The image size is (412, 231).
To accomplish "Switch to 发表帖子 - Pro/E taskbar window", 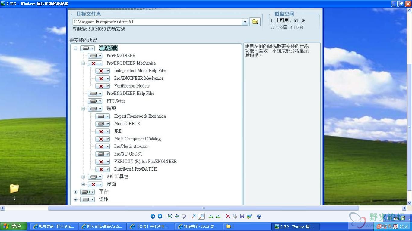I will click(x=199, y=226).
